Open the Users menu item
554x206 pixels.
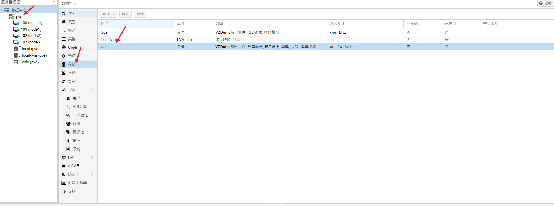coord(76,98)
